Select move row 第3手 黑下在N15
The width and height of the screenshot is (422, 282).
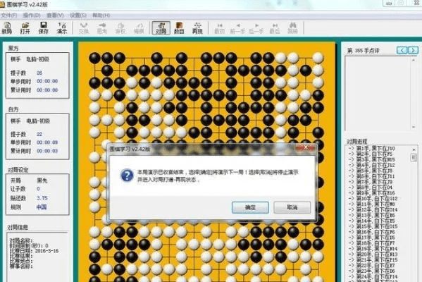[x=372, y=159]
